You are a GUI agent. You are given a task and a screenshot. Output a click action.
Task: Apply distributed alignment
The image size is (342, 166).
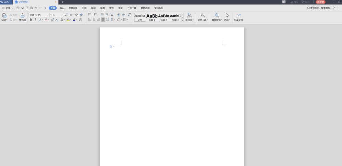pos(107,20)
